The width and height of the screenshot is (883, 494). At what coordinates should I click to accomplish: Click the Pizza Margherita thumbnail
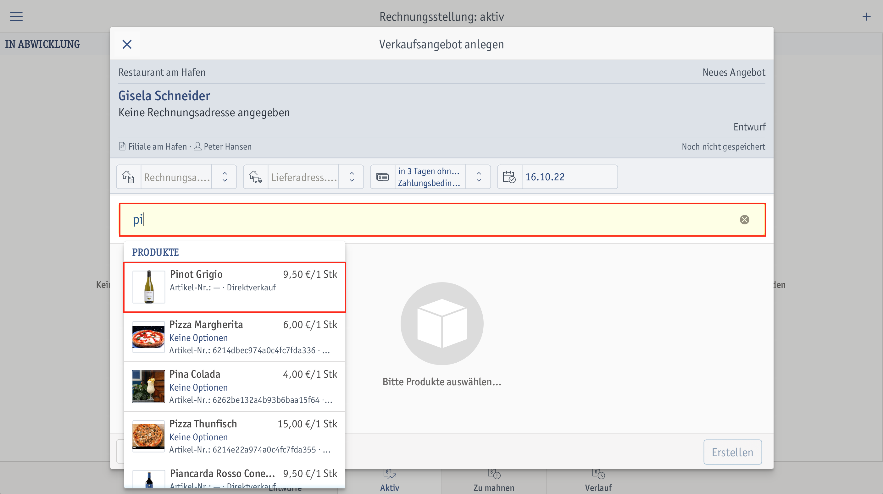(148, 337)
